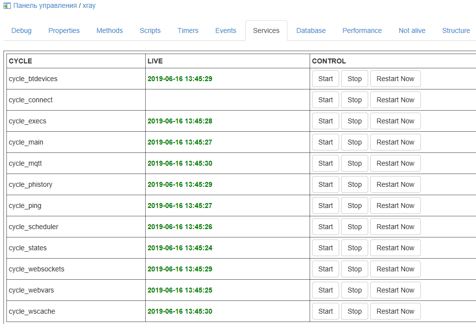
Task: Open the Properties tab
Action: [64, 30]
